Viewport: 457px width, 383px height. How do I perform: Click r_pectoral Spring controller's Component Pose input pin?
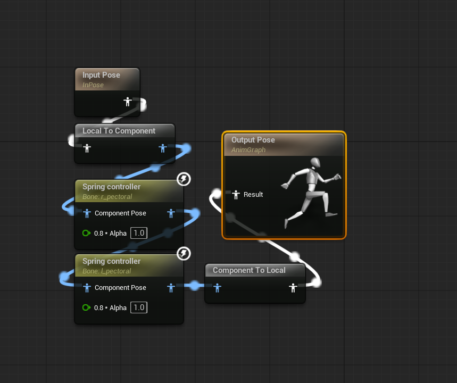pyautogui.click(x=87, y=213)
